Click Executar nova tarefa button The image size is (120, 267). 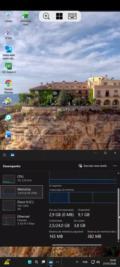(x=93, y=166)
